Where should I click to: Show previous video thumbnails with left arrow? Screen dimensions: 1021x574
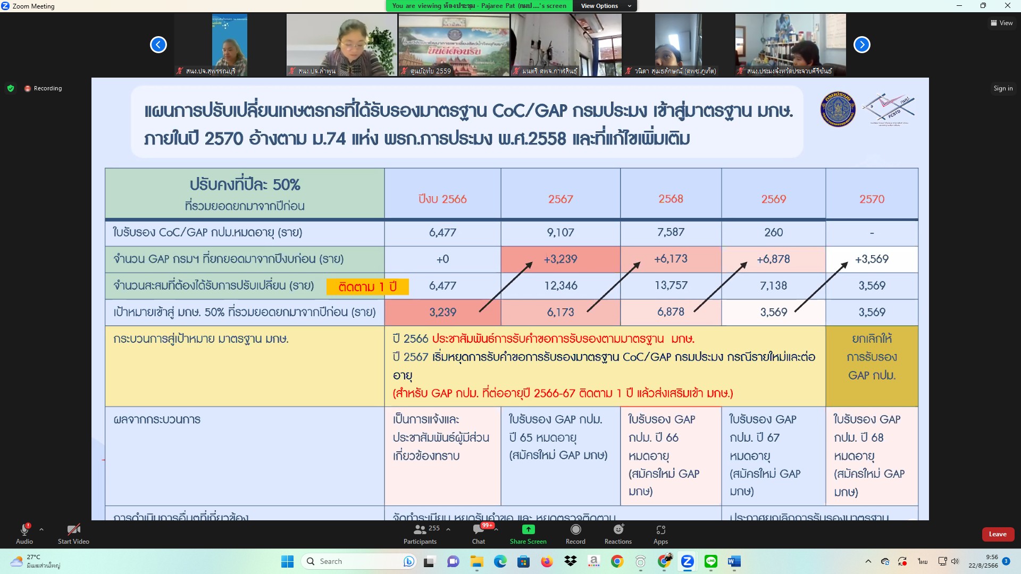point(158,45)
